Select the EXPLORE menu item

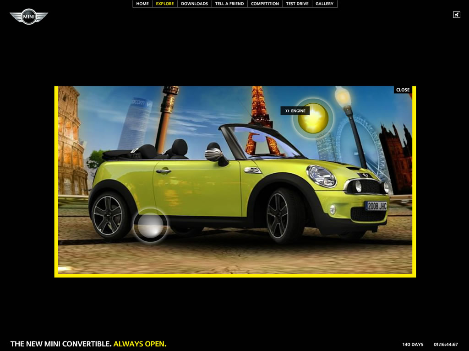pos(165,4)
